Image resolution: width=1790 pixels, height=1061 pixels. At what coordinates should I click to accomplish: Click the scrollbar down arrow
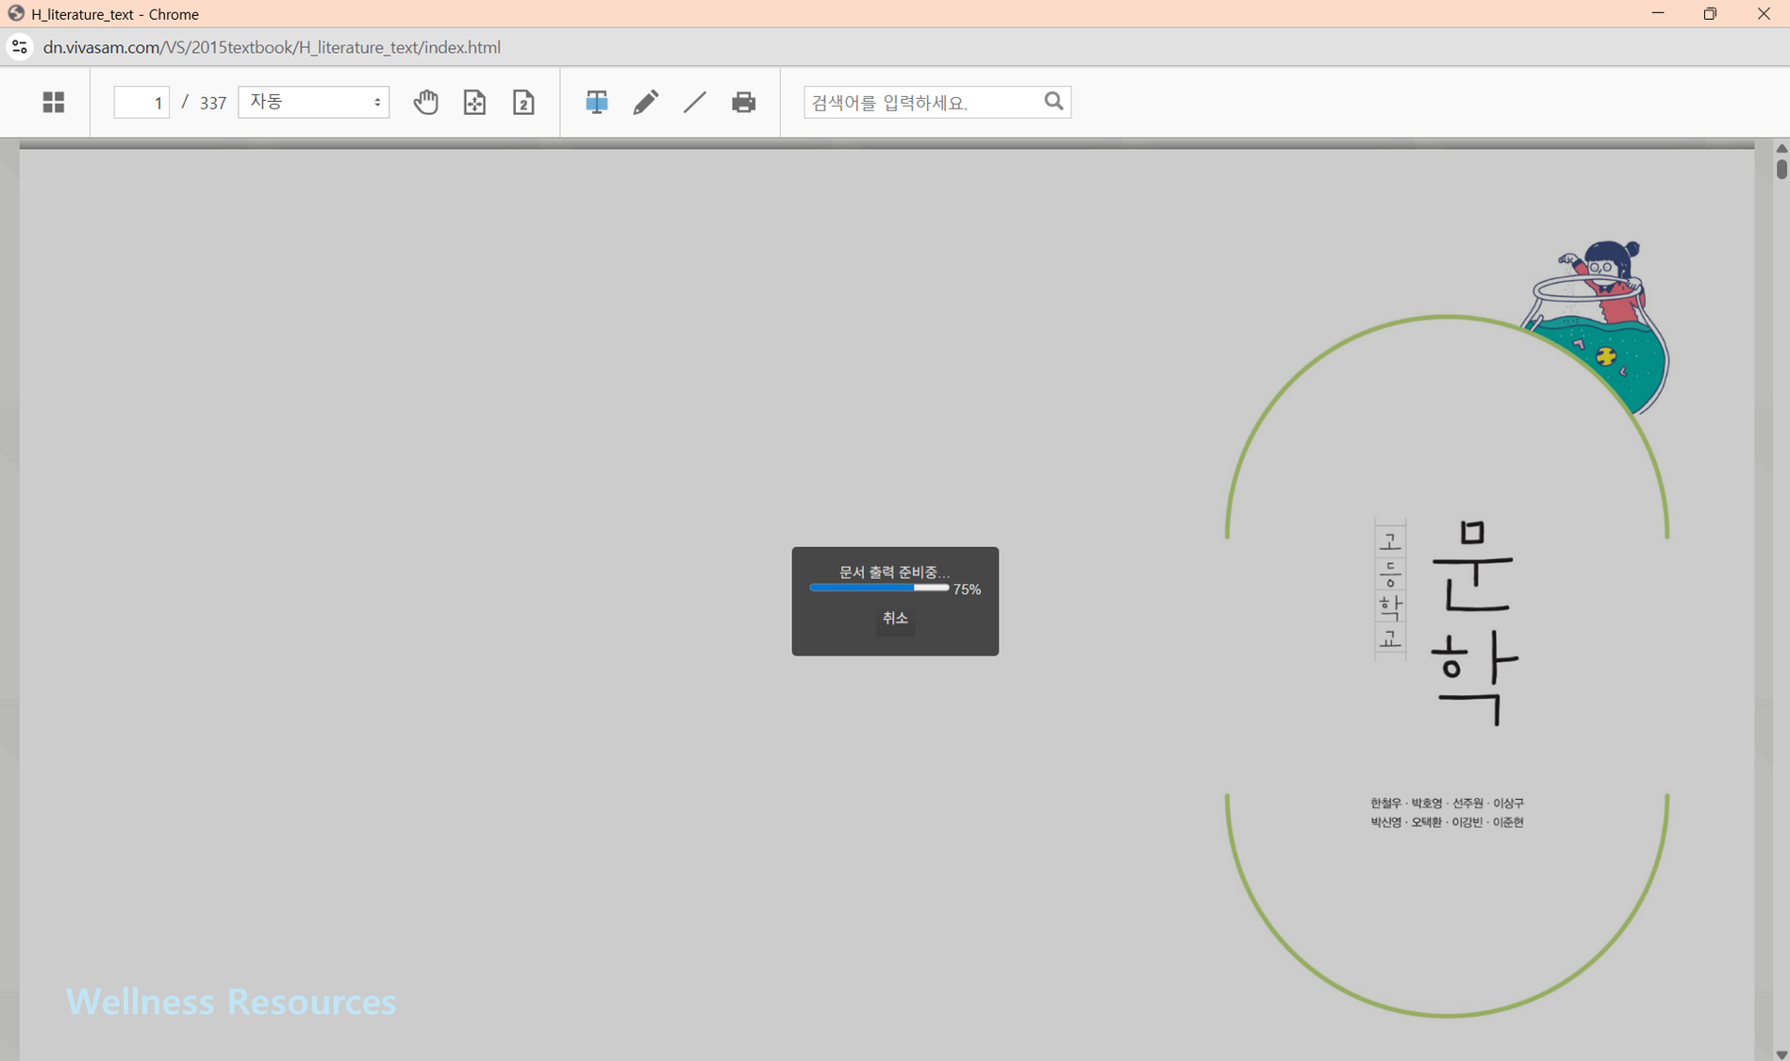1782,1054
